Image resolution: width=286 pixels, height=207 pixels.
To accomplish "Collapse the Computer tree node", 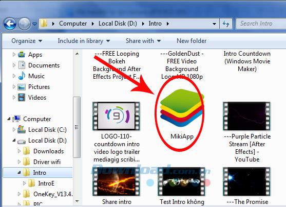I will click(x=9, y=119).
